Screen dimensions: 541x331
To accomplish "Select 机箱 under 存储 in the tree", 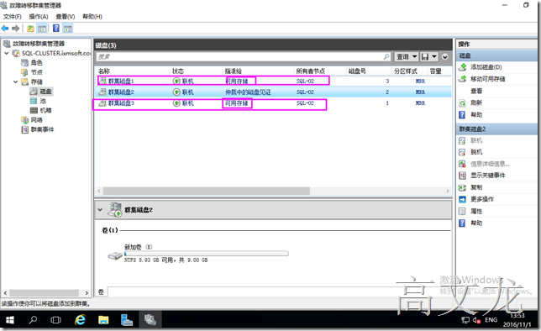I will (x=45, y=110).
